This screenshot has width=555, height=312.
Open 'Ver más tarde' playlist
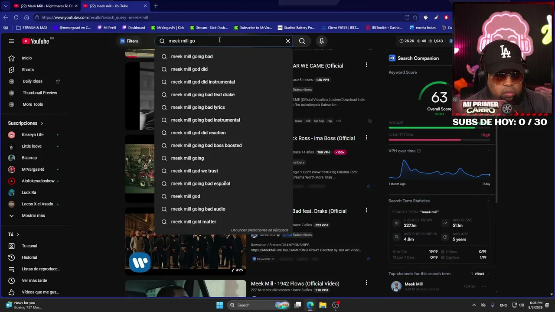pos(34,281)
